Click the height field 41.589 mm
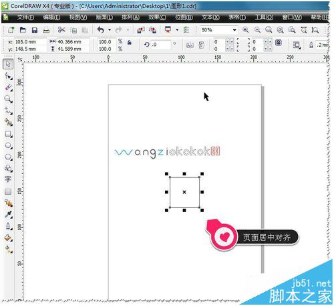The image size is (334, 306). [73, 49]
